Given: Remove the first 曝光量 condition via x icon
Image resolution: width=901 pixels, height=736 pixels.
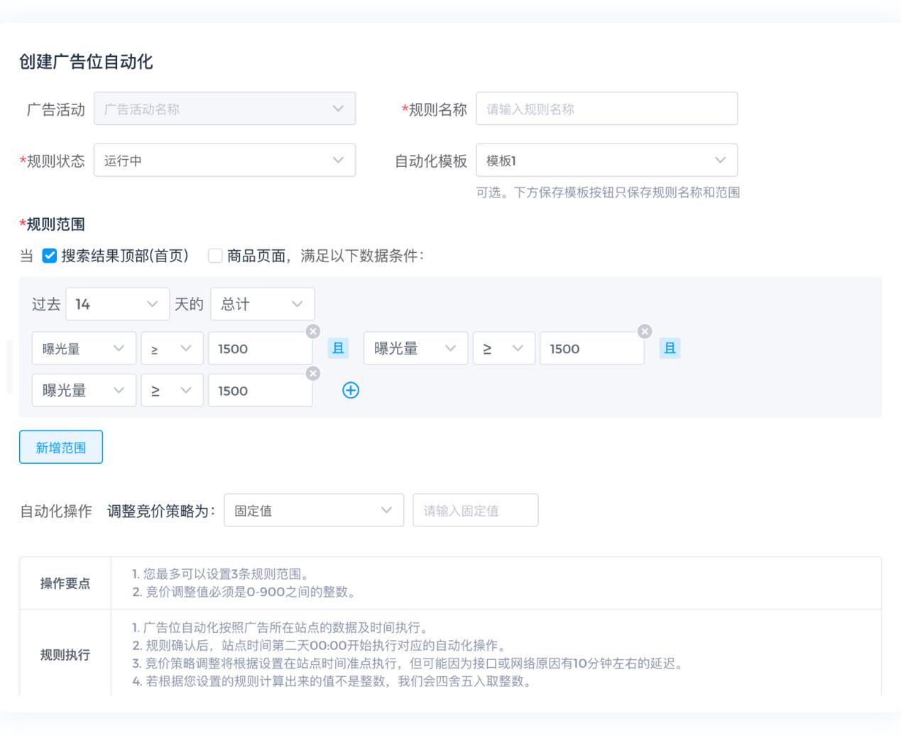Looking at the screenshot, I should click(x=312, y=331).
